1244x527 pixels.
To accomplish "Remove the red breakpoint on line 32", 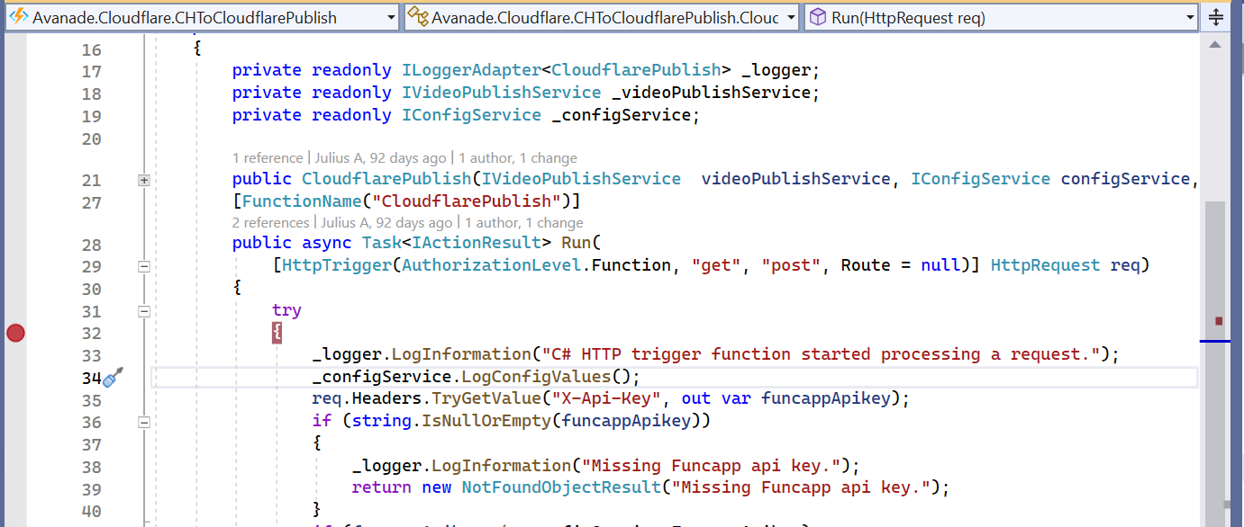I will [15, 334].
